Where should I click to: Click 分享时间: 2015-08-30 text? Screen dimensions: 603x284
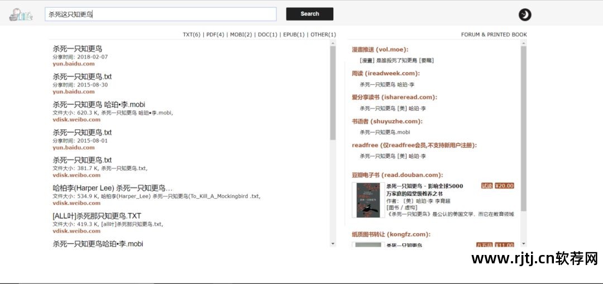(80, 85)
